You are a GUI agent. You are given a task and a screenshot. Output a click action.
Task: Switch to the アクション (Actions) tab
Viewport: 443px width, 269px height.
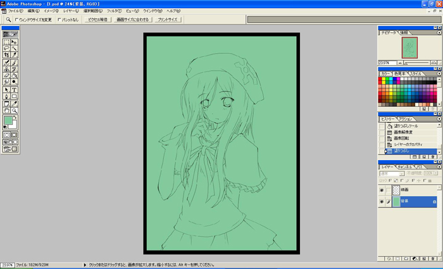click(406, 119)
